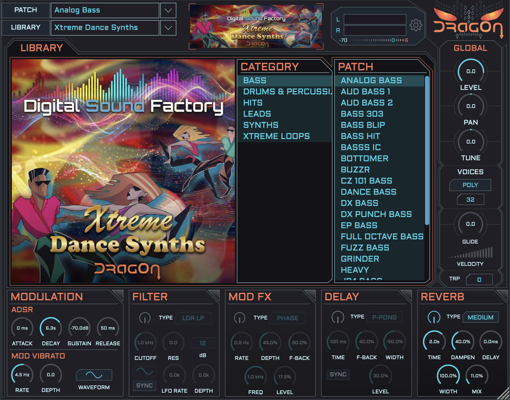510x400 pixels.
Task: Click the Mod Vibrato RATE knob
Action: [22, 375]
